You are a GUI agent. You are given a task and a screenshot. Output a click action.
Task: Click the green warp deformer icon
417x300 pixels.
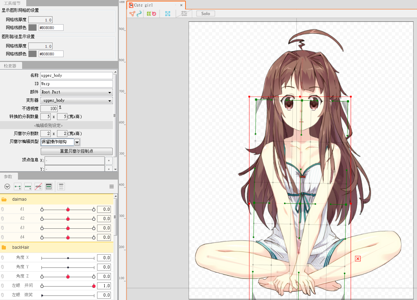point(149,14)
